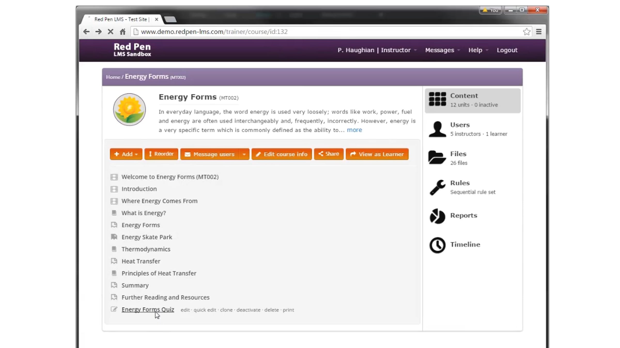Click the more link in description
The width and height of the screenshot is (620, 348).
coord(354,130)
